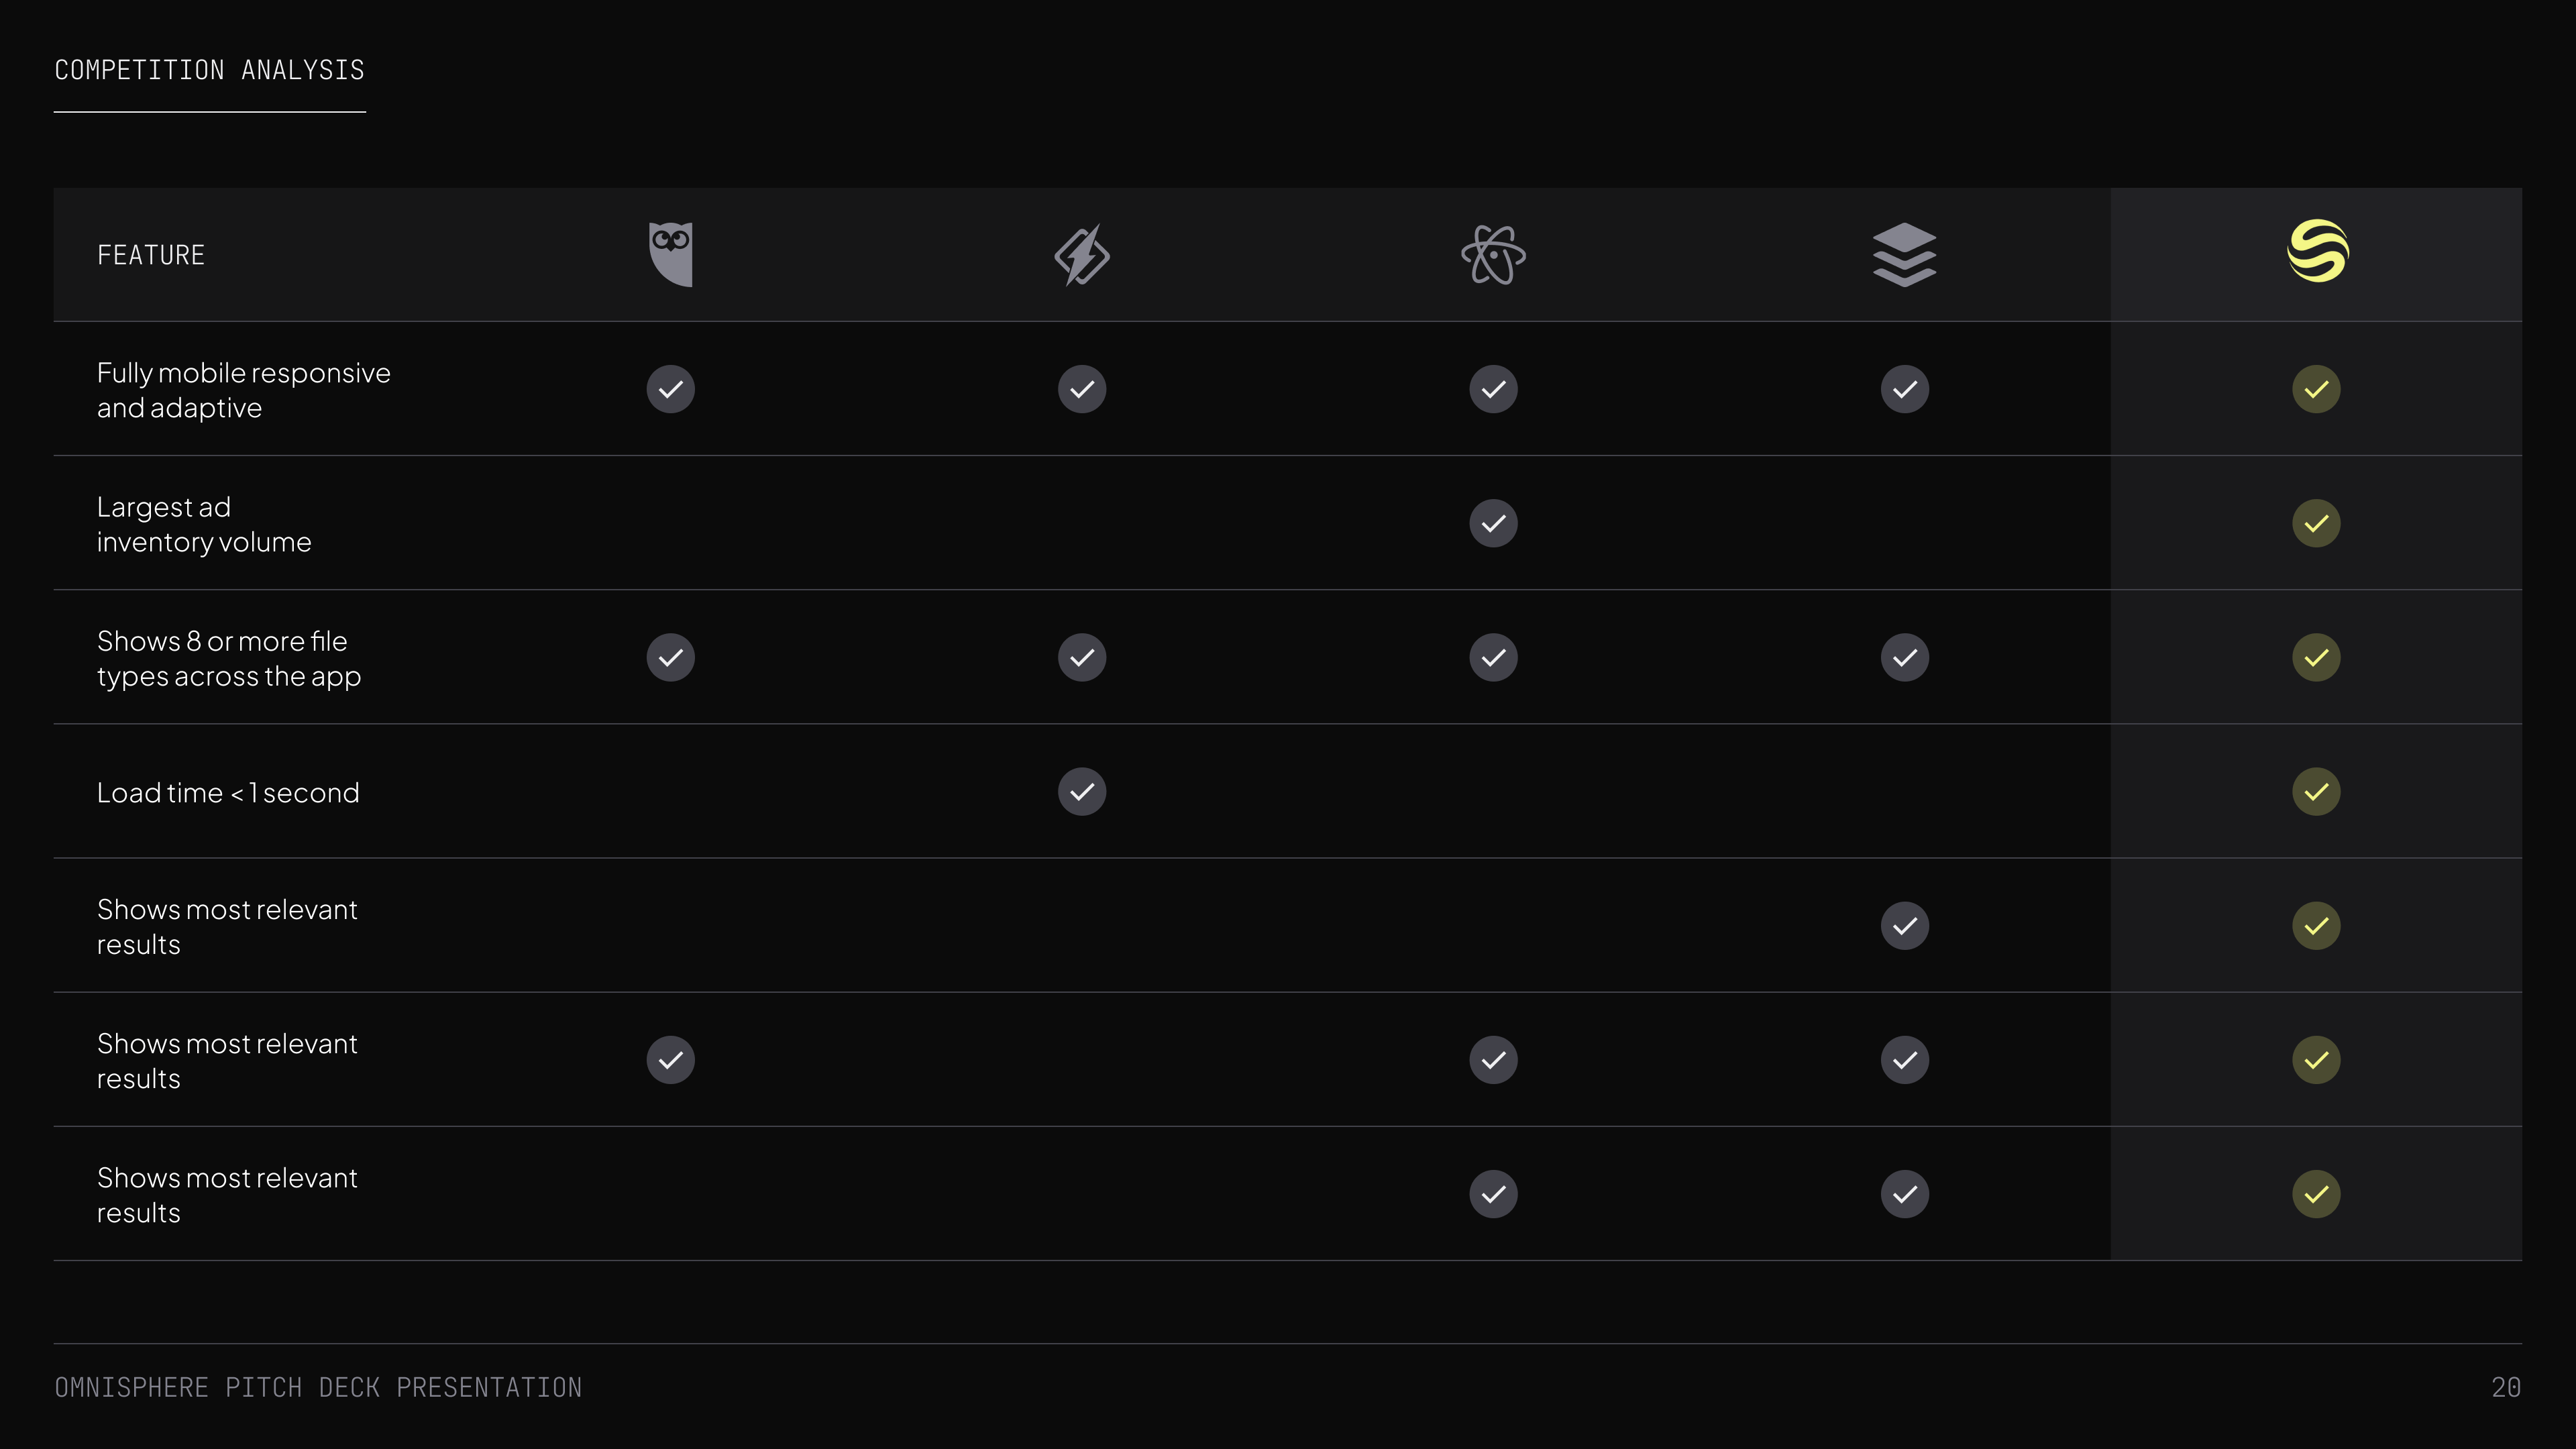Click yellow checkmark in mobile responsive row
The height and width of the screenshot is (1449, 2576).
[2316, 389]
